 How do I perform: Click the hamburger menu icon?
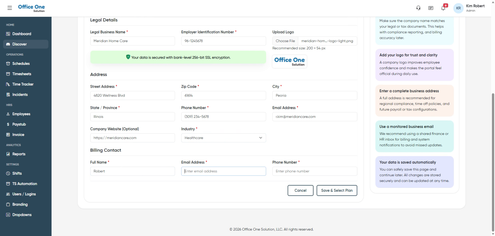click(x=10, y=8)
